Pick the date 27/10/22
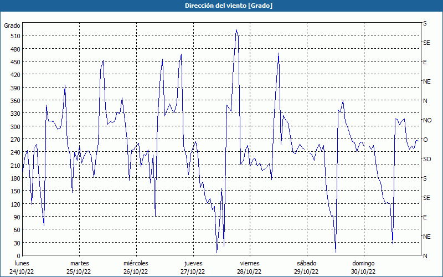Image resolution: width=443 pixels, height=277 pixels. coord(193,271)
